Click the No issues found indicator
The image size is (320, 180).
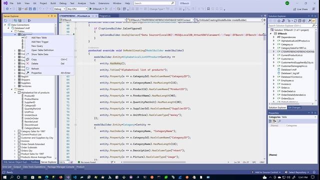point(86,162)
